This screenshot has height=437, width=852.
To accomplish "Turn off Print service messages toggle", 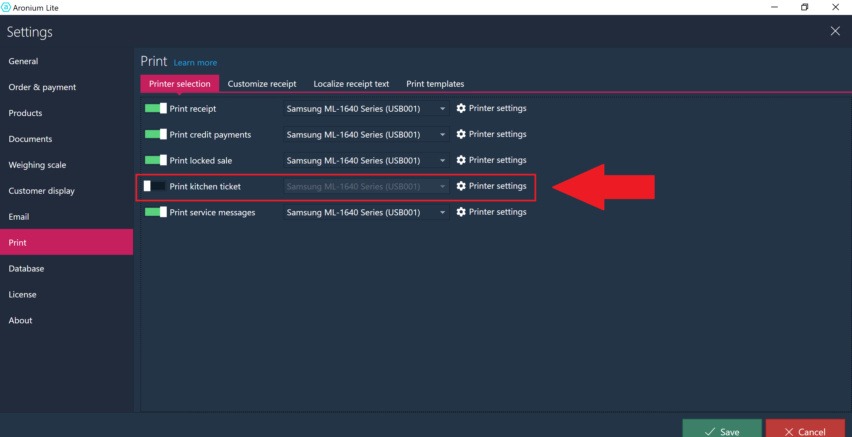I will tap(155, 212).
